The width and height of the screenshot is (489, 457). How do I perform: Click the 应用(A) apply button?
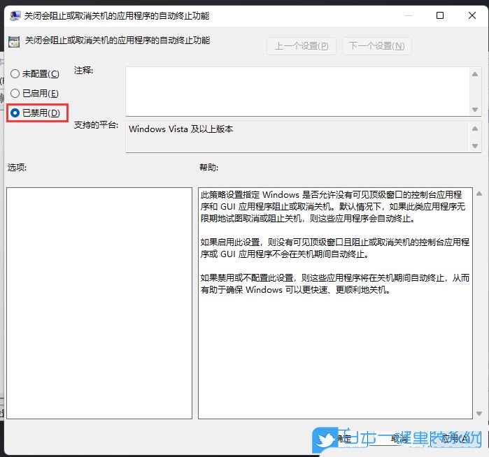(x=456, y=439)
